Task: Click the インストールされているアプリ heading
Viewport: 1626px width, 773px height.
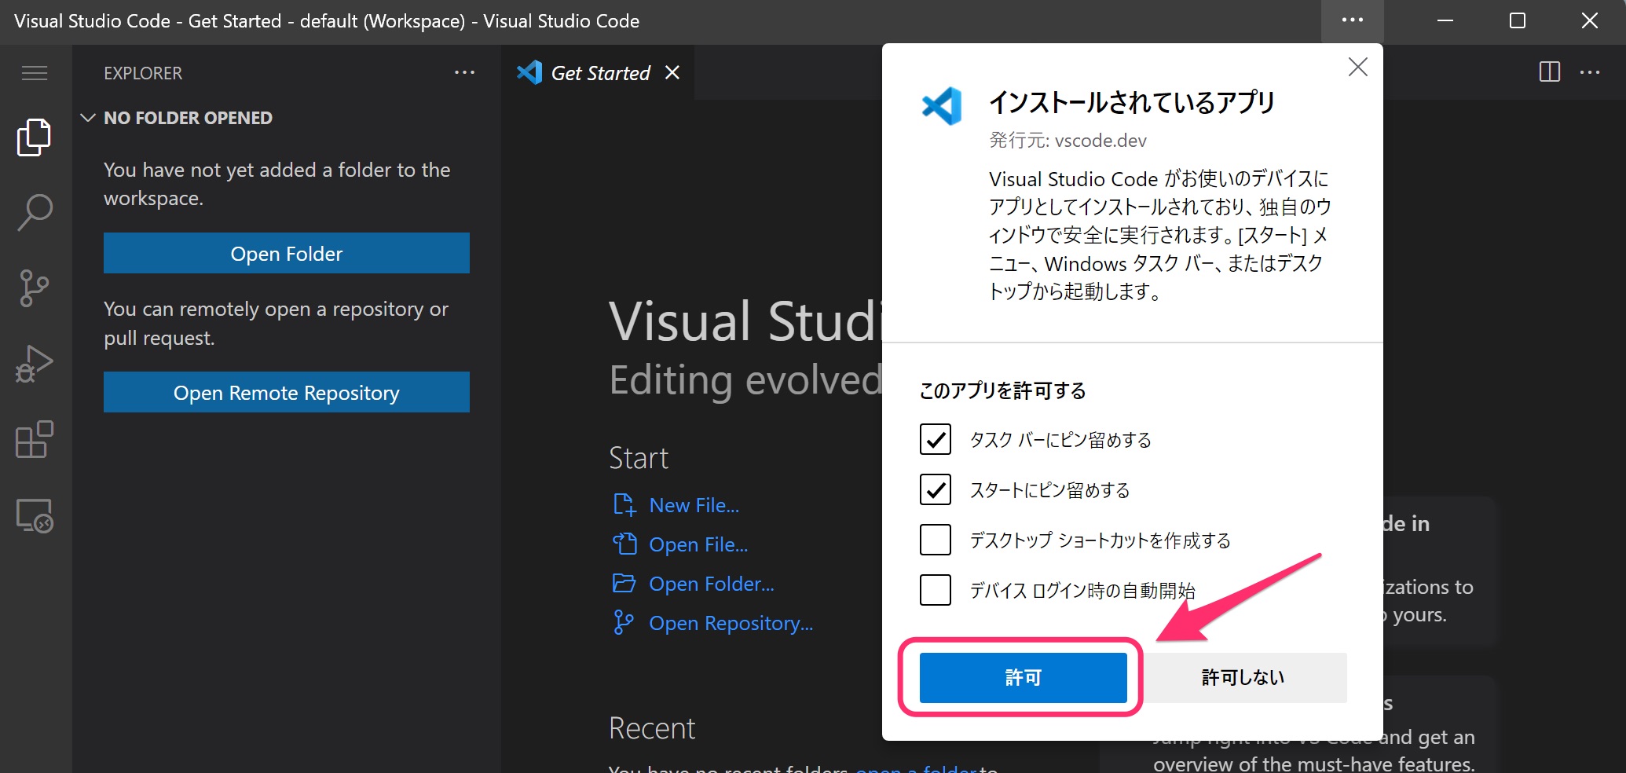Action: tap(1132, 102)
